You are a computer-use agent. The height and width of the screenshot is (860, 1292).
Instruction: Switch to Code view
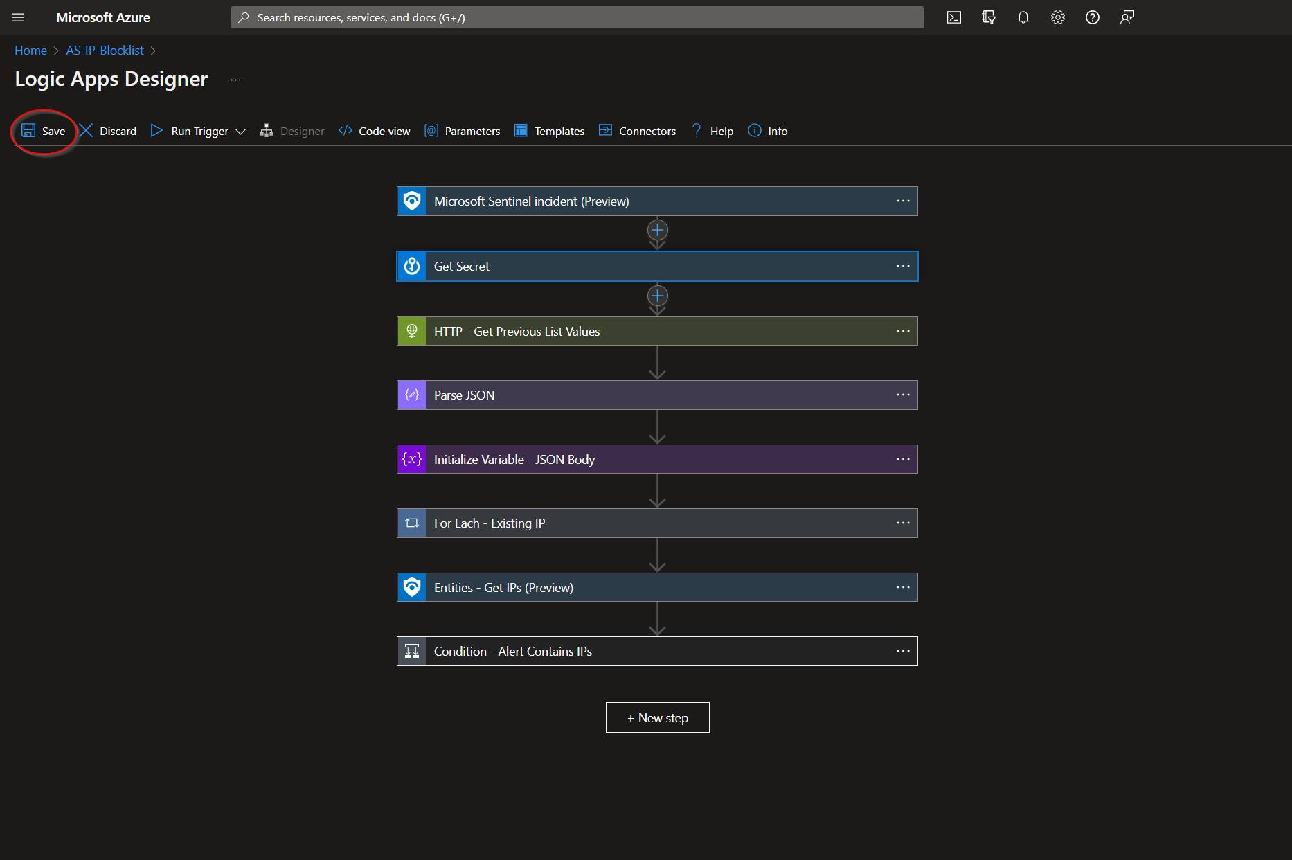(x=375, y=131)
